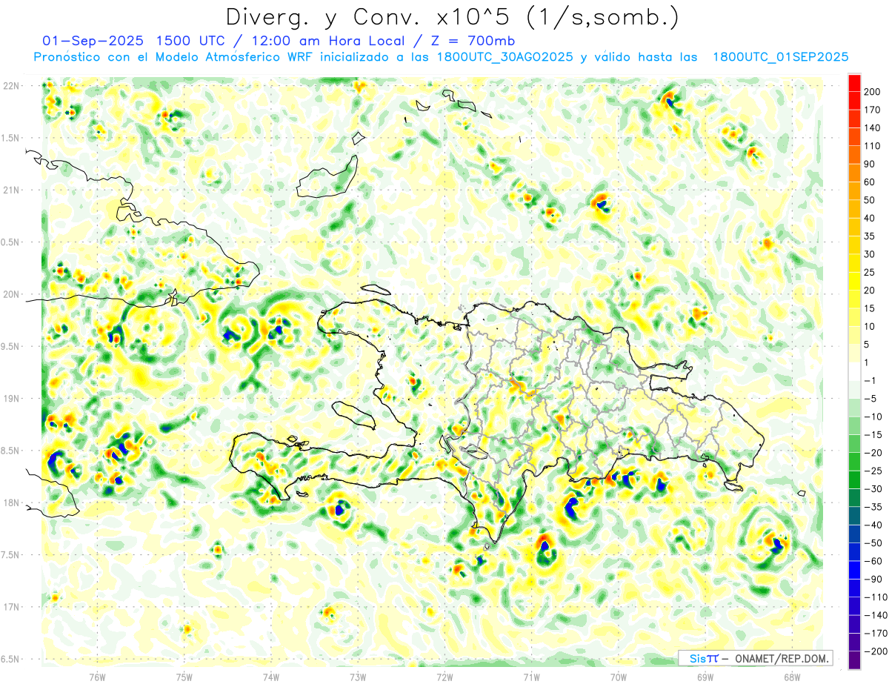Click the "-200" color scale value
This screenshot has width=889, height=687.
(876, 651)
